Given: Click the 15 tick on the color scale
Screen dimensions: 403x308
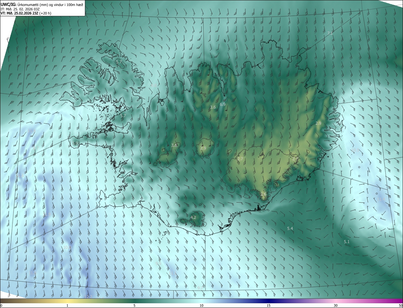Looking at the screenshot, I should (269, 305).
